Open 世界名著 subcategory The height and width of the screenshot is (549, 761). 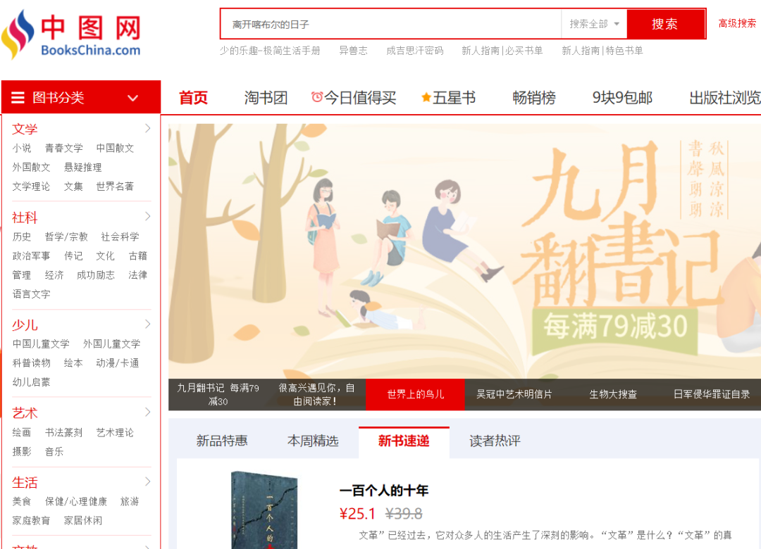(115, 187)
